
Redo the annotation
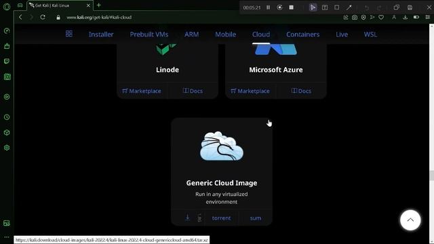(x=379, y=7)
